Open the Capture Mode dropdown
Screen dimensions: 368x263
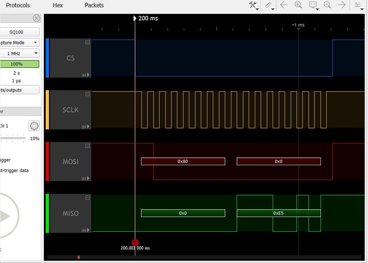(x=20, y=43)
